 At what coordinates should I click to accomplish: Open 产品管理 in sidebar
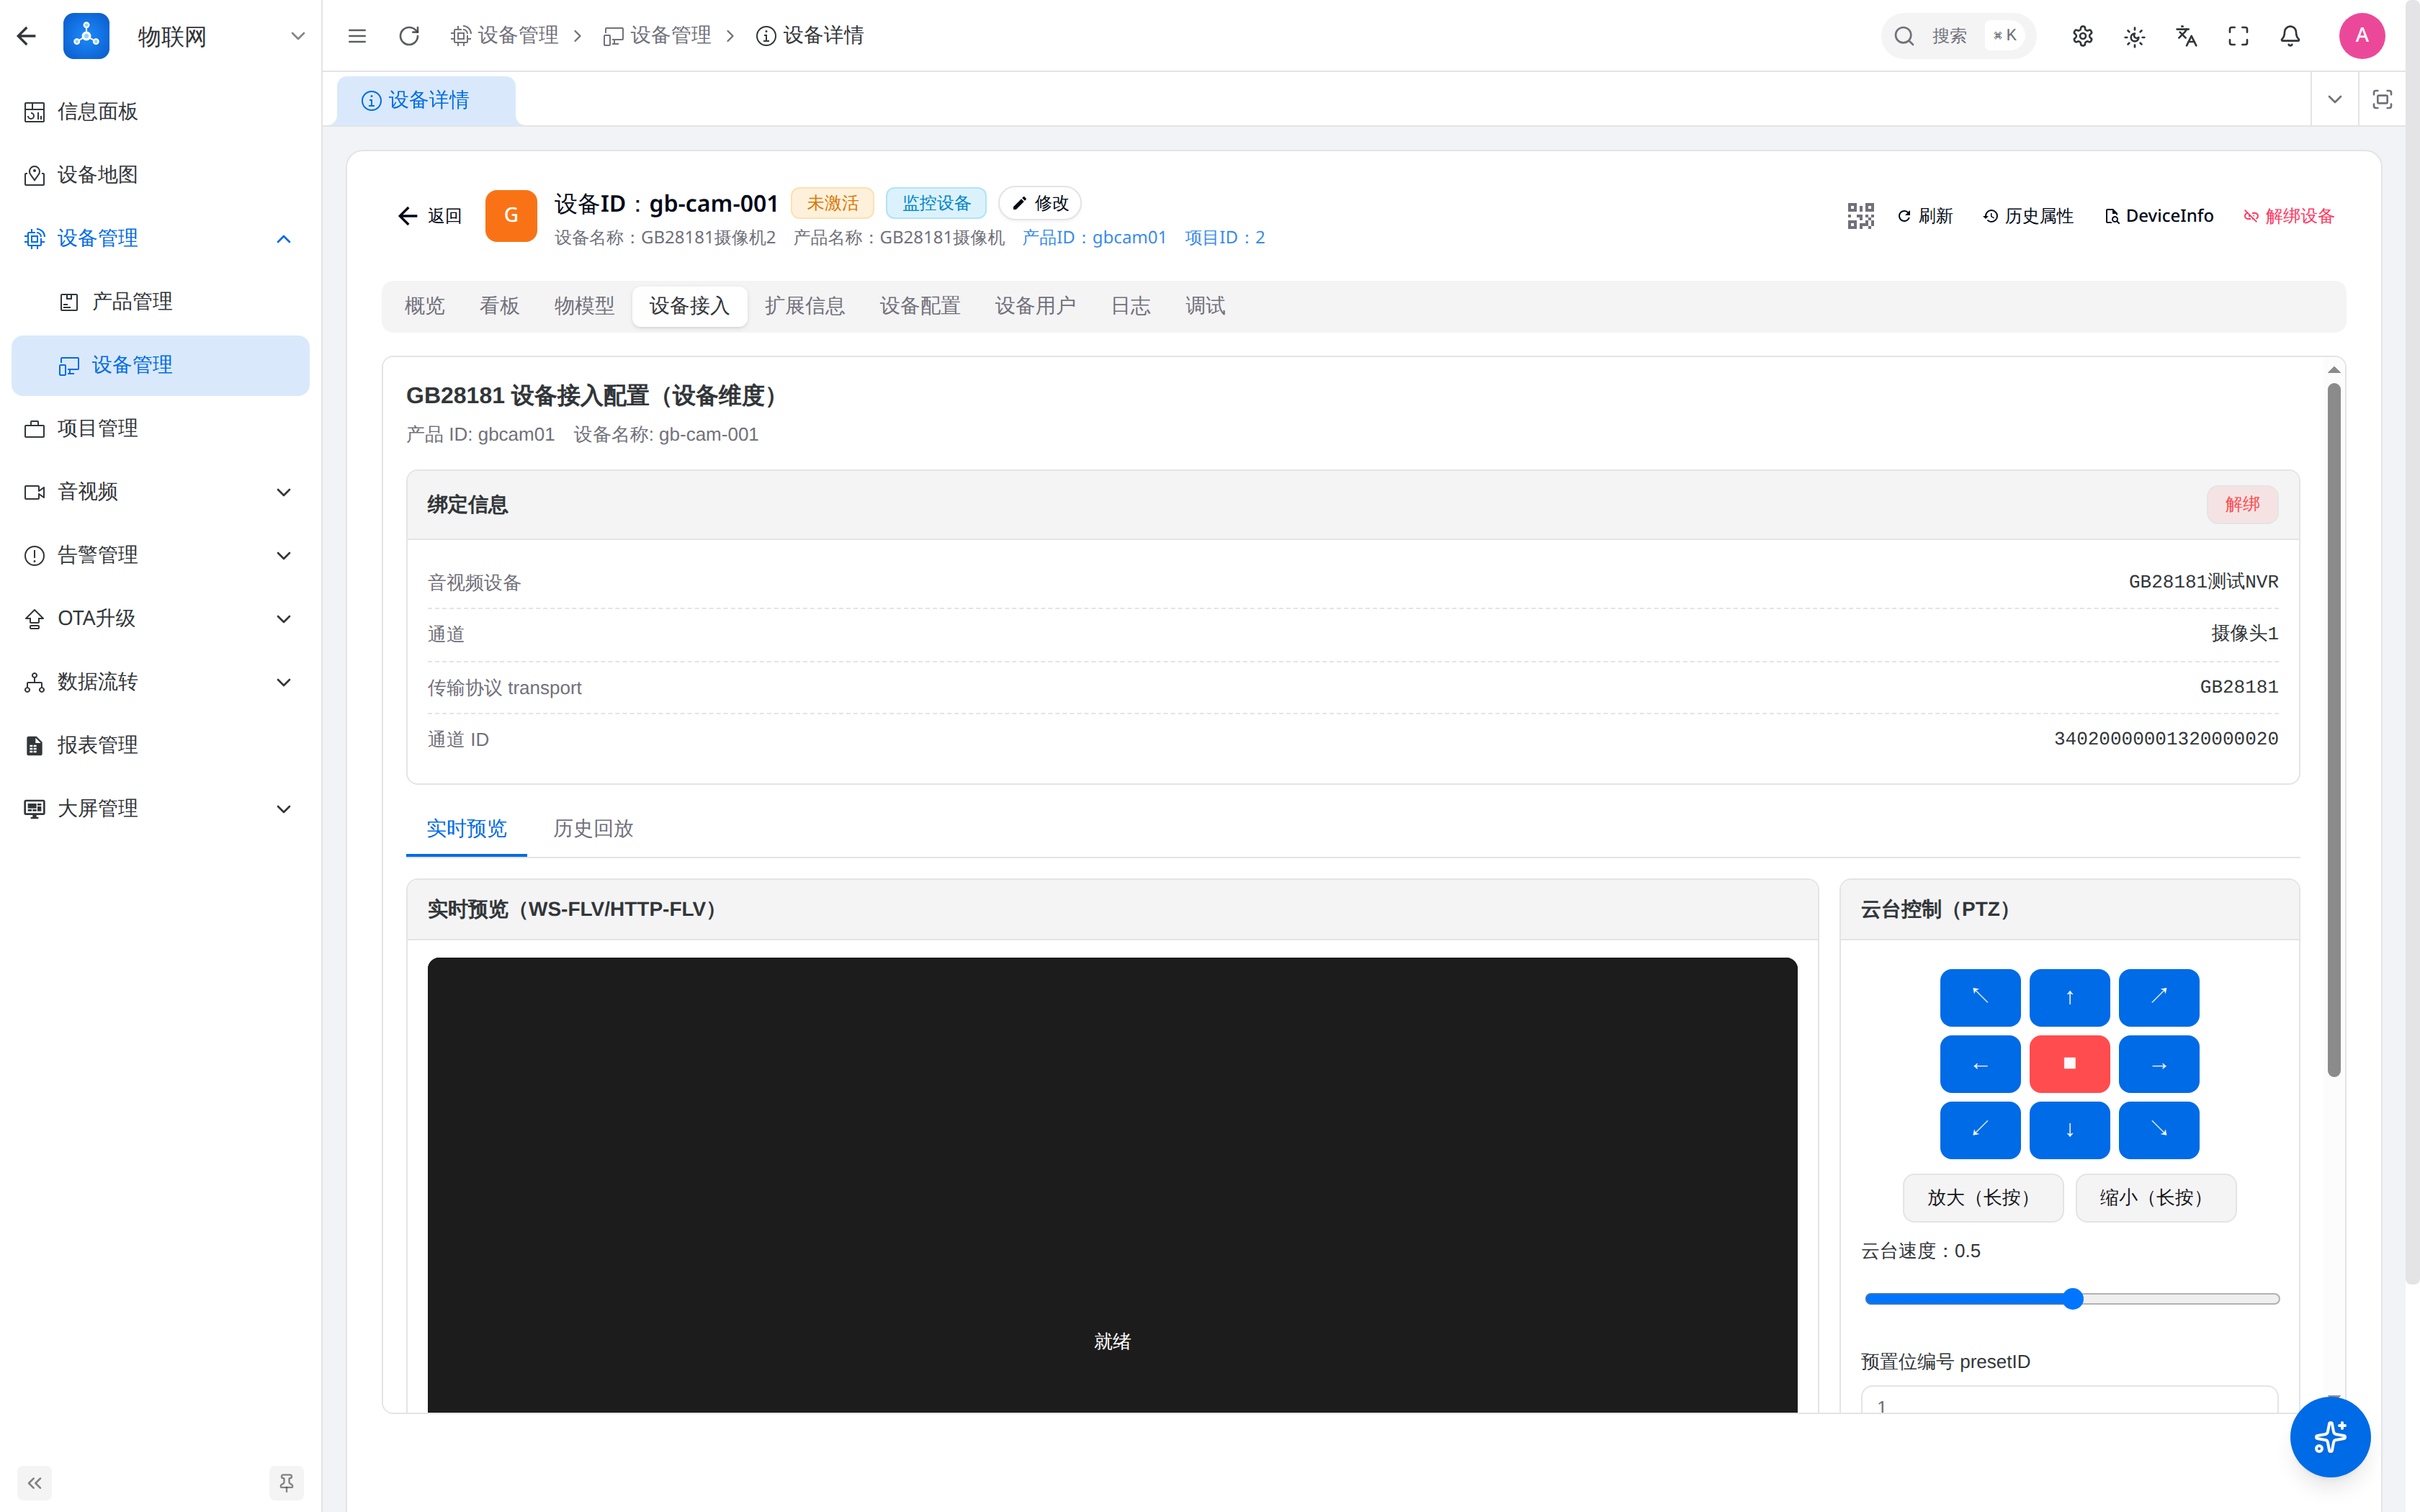[160, 302]
